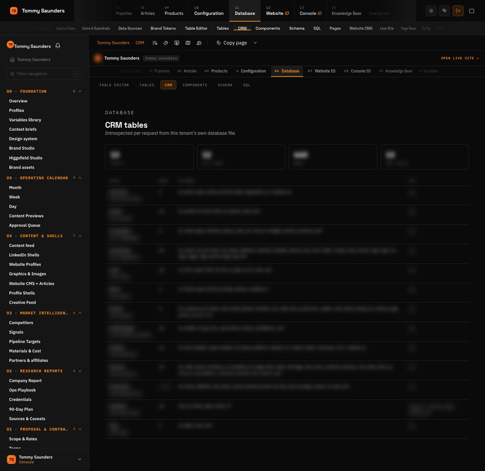
Task: Collapse the 01 Proposal & Contract section
Action: [x=80, y=429]
